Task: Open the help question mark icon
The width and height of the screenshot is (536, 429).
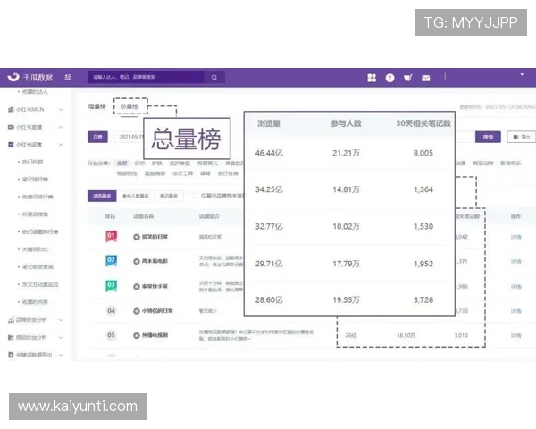Action: coord(389,78)
